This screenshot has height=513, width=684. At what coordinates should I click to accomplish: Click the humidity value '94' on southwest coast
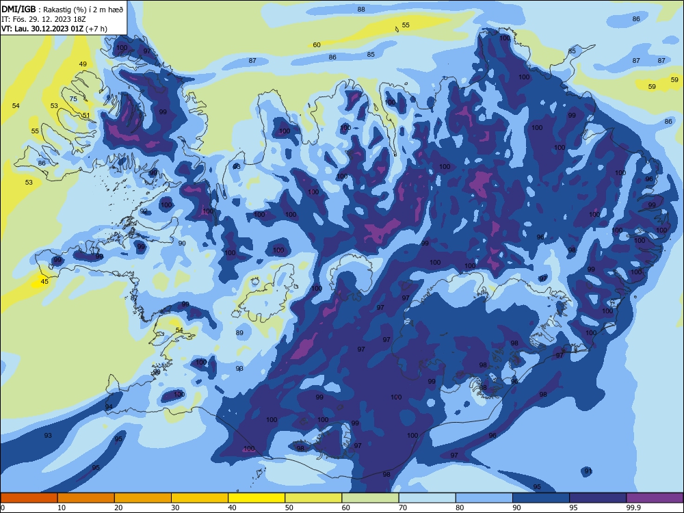pyautogui.click(x=109, y=406)
